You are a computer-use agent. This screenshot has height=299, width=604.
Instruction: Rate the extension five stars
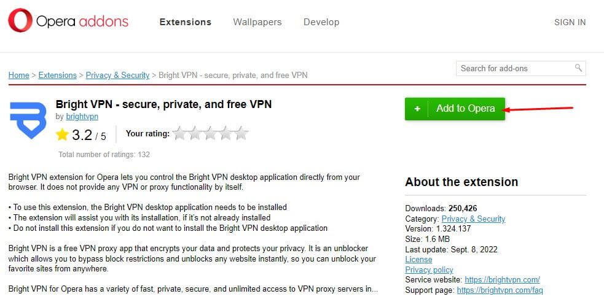pos(241,133)
